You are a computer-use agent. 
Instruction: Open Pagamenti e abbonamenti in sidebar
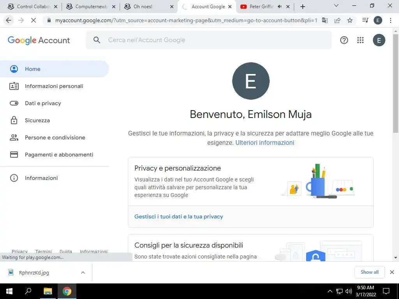click(55, 155)
